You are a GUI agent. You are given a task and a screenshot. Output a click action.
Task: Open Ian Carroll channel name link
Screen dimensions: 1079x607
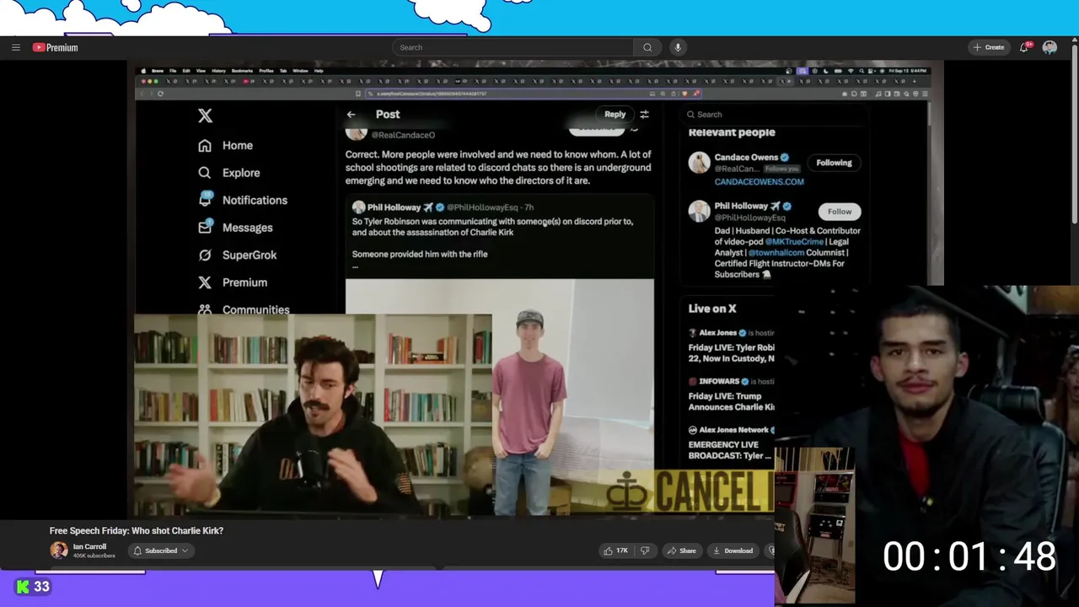point(89,546)
